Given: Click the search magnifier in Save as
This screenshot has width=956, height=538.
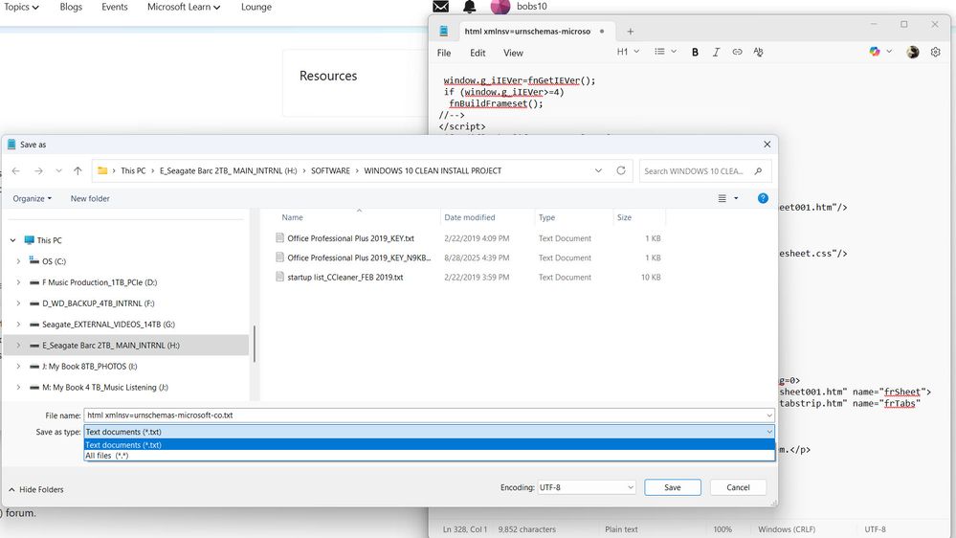Looking at the screenshot, I should (758, 171).
